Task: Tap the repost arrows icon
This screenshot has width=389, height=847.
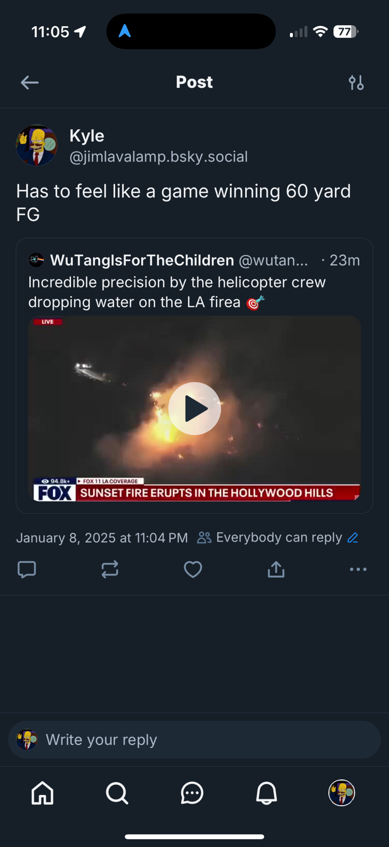Action: (110, 569)
